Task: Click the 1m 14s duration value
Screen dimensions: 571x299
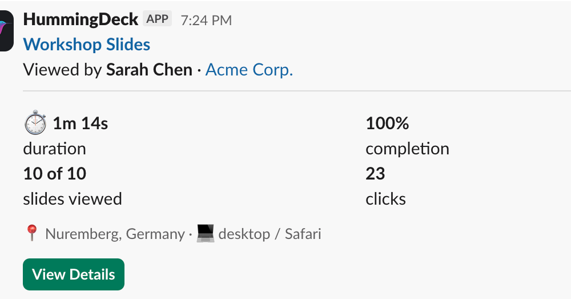Action: (81, 123)
